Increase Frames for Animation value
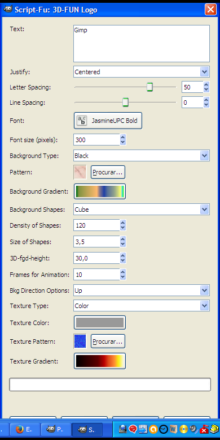Screen dimensions: 220x440 (x=123, y=272)
